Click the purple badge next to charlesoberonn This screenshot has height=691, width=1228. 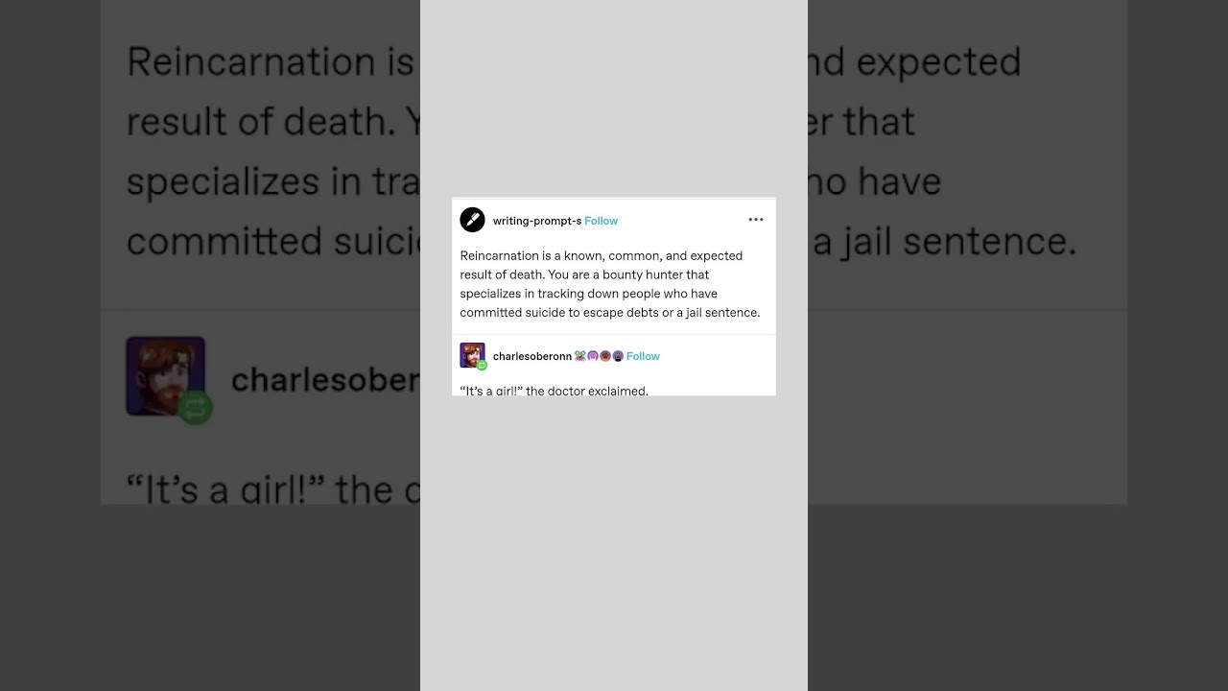point(593,356)
